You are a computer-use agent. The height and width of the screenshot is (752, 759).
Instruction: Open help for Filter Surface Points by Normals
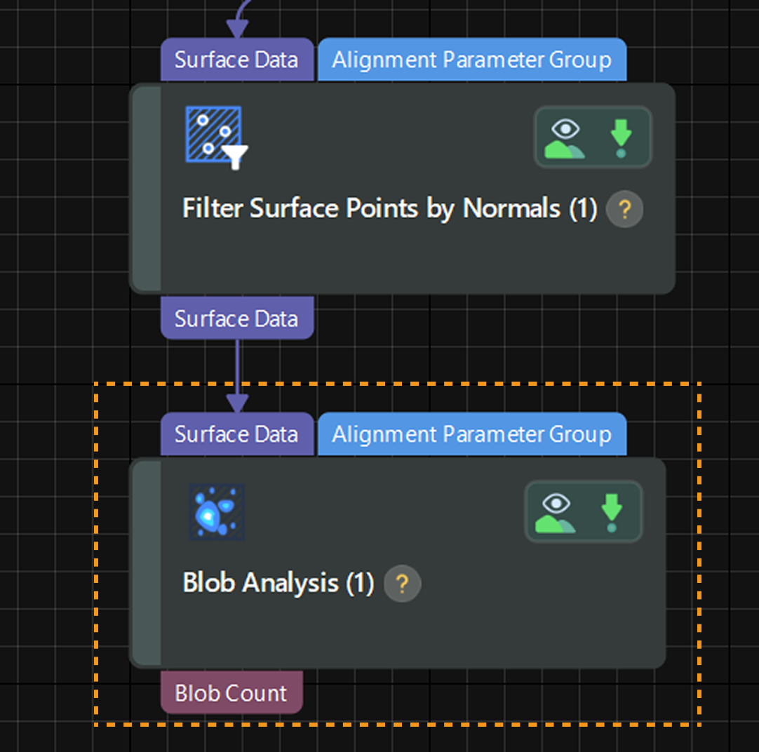click(624, 209)
